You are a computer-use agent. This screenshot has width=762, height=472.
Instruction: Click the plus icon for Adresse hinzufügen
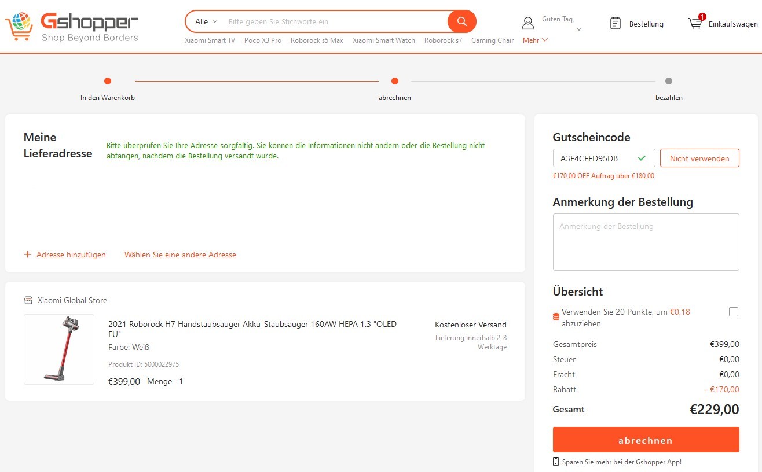[27, 255]
